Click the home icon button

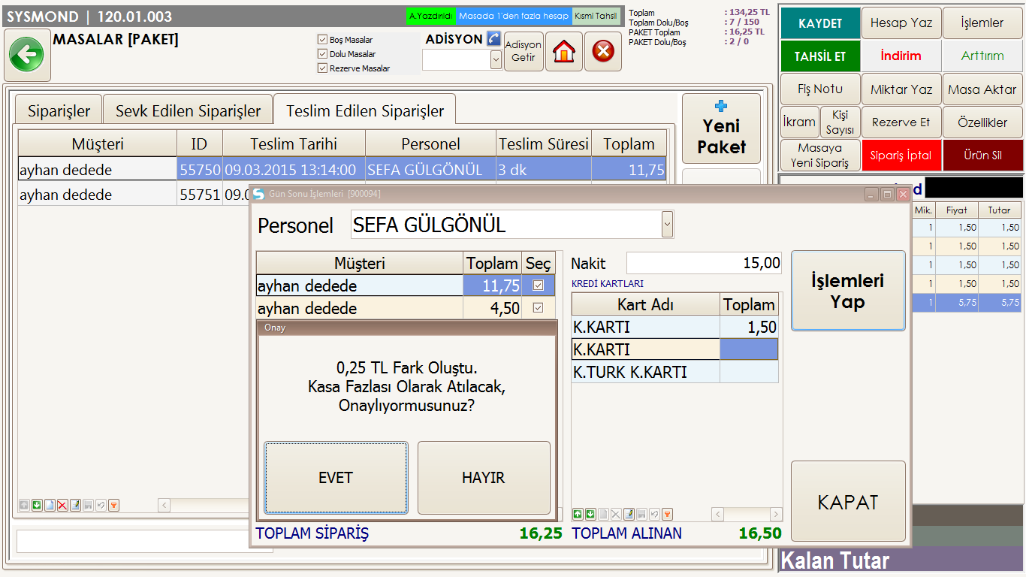[564, 52]
